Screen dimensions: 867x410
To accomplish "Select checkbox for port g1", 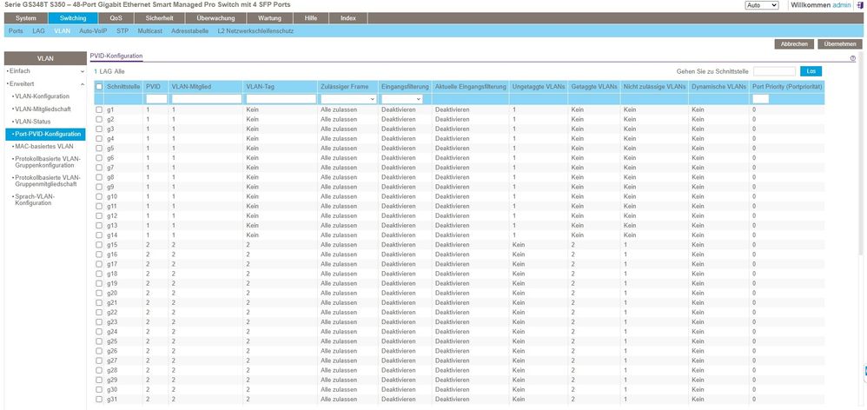I will point(99,110).
